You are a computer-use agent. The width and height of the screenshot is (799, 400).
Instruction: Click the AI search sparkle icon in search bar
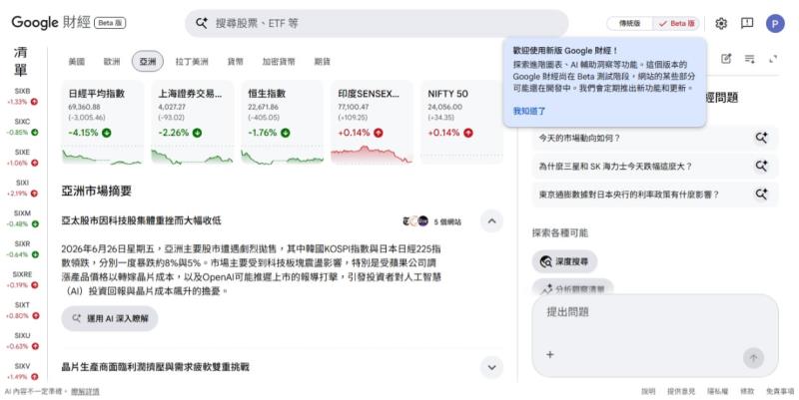coord(202,23)
